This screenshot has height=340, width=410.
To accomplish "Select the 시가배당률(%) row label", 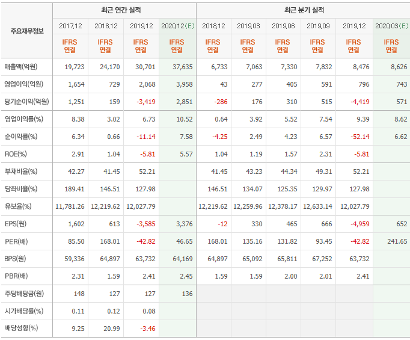I will pyautogui.click(x=24, y=311).
